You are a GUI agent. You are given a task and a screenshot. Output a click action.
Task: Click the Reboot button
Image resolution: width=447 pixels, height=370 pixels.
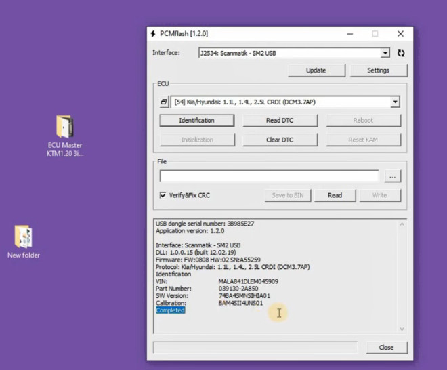(363, 121)
